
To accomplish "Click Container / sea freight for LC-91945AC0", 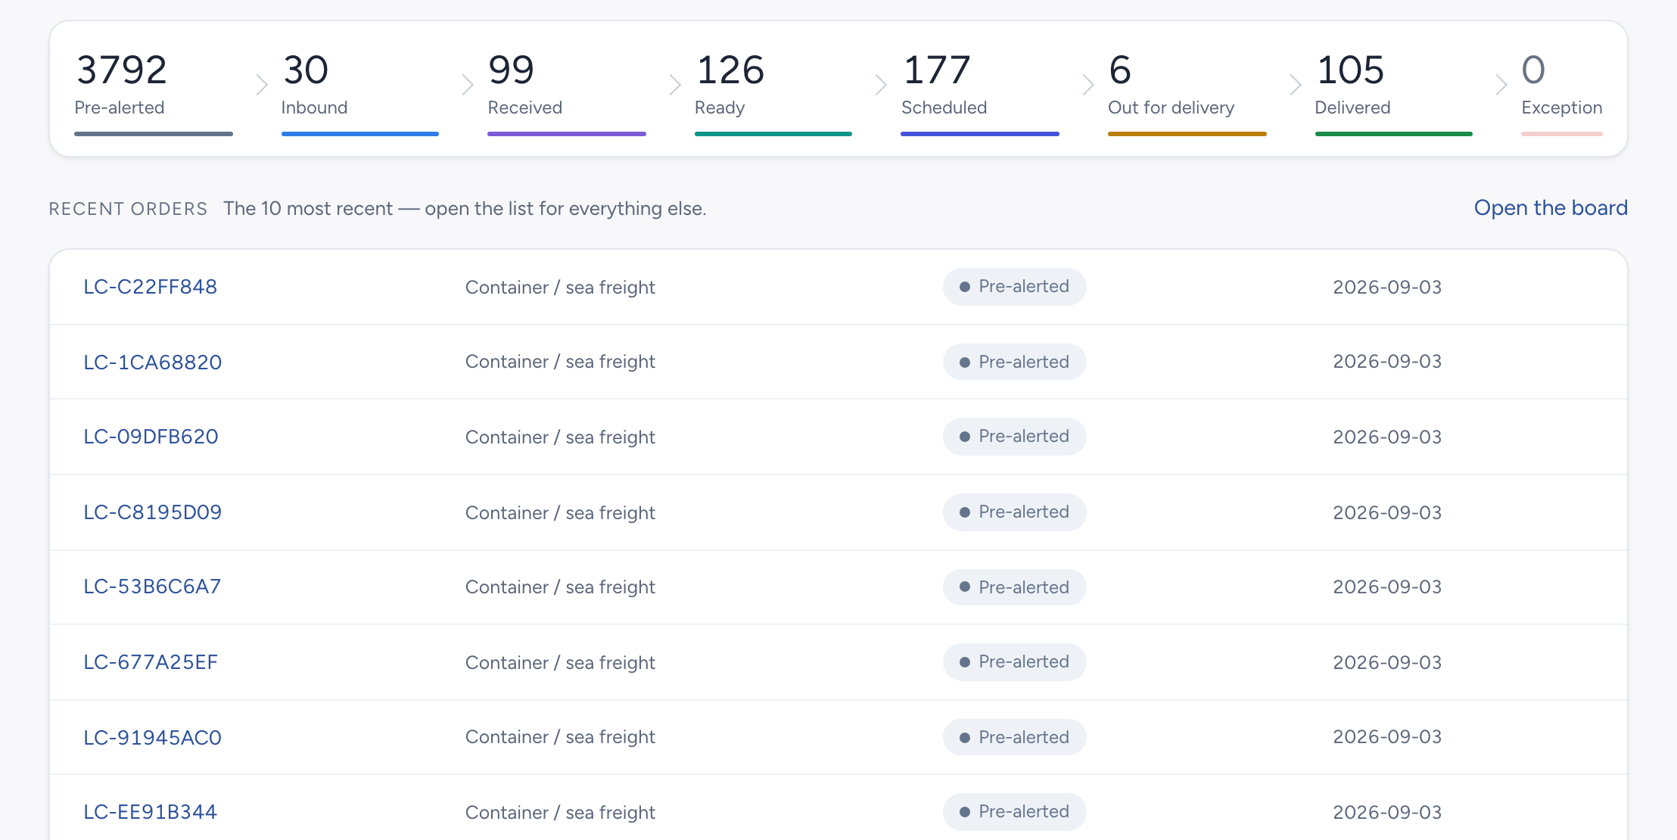I will pos(560,737).
